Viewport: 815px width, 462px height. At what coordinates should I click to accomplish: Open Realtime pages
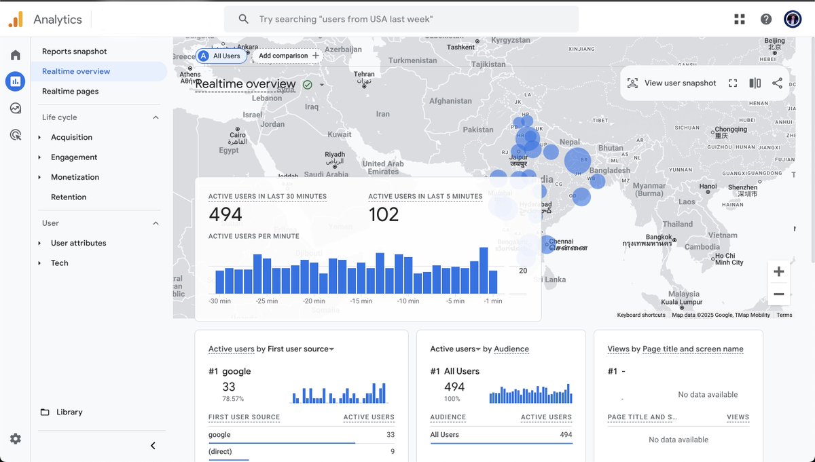coord(71,91)
